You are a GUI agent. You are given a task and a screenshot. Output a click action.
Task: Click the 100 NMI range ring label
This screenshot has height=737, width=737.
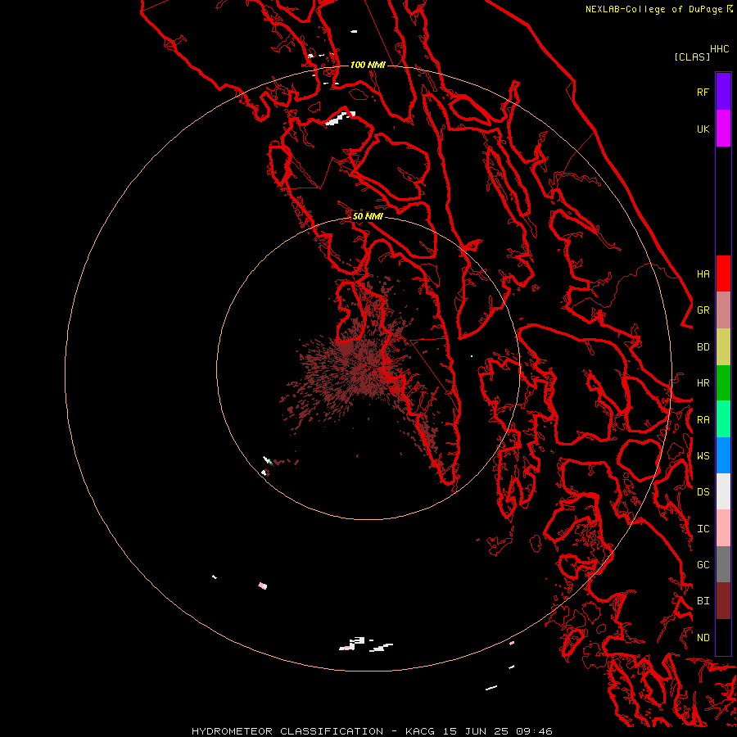368,65
